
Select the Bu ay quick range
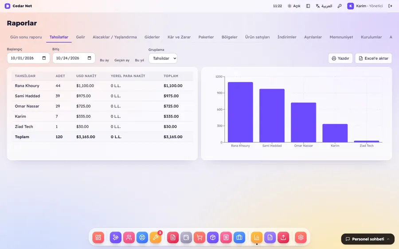click(x=104, y=60)
